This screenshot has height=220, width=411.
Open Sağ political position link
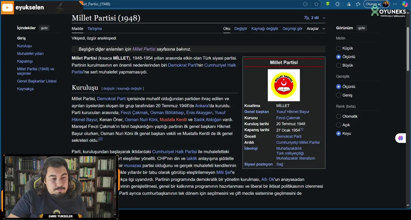click(x=280, y=164)
